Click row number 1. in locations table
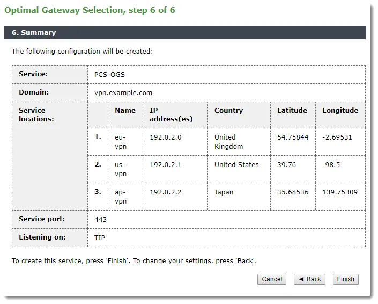 click(98, 137)
